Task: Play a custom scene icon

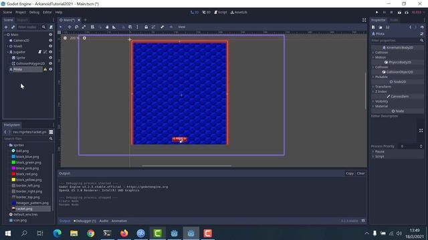Action: pos(407,12)
